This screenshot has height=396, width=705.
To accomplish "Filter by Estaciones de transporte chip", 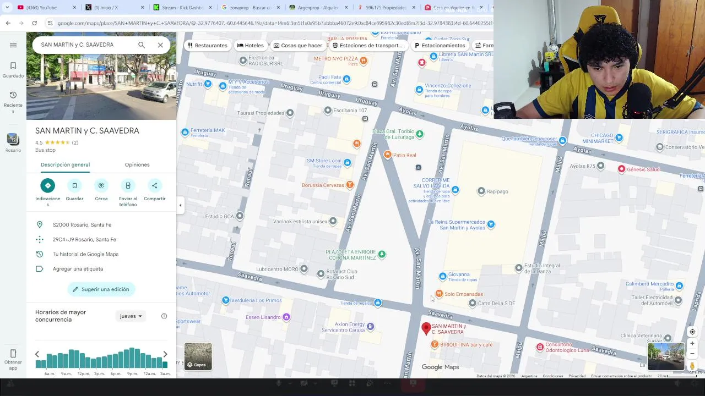I will point(368,45).
